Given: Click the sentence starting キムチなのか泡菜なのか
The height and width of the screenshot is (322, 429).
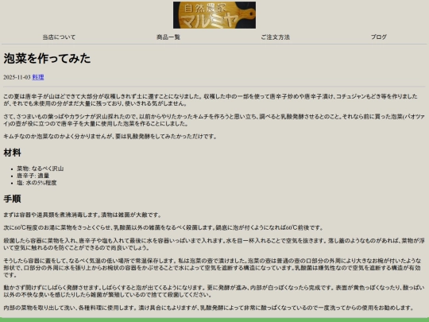Looking at the screenshot, I should coord(110,137).
